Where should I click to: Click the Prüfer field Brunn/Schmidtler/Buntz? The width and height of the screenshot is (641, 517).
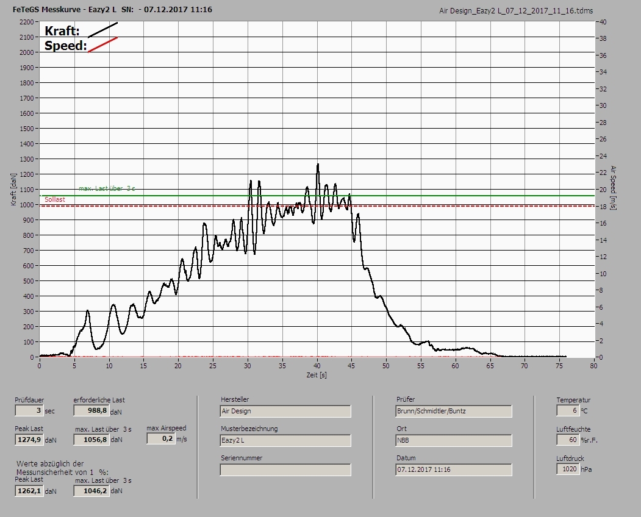(454, 411)
